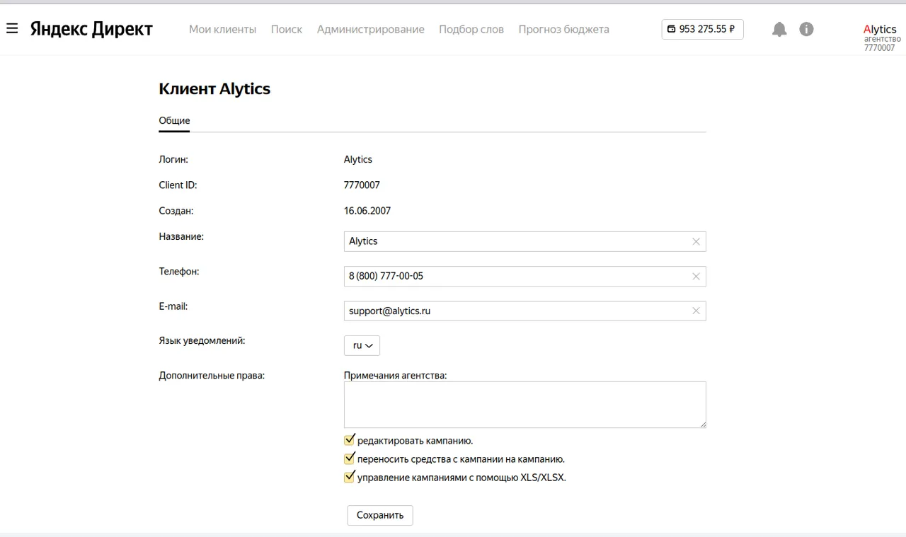Screen dimensions: 906x537
Task: Open 'Администрирование' in top navigation
Action: (371, 29)
